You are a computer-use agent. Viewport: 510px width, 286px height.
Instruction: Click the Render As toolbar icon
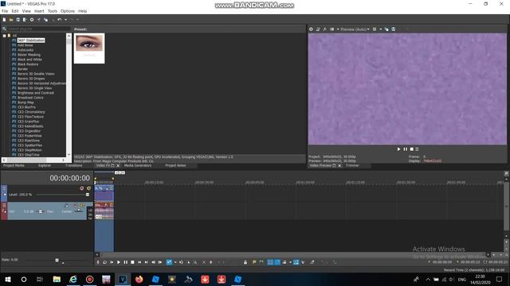tap(25, 20)
